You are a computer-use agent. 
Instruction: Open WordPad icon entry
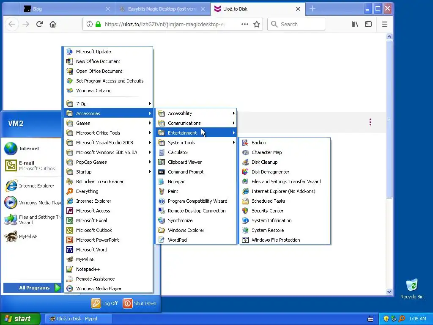[x=161, y=240]
